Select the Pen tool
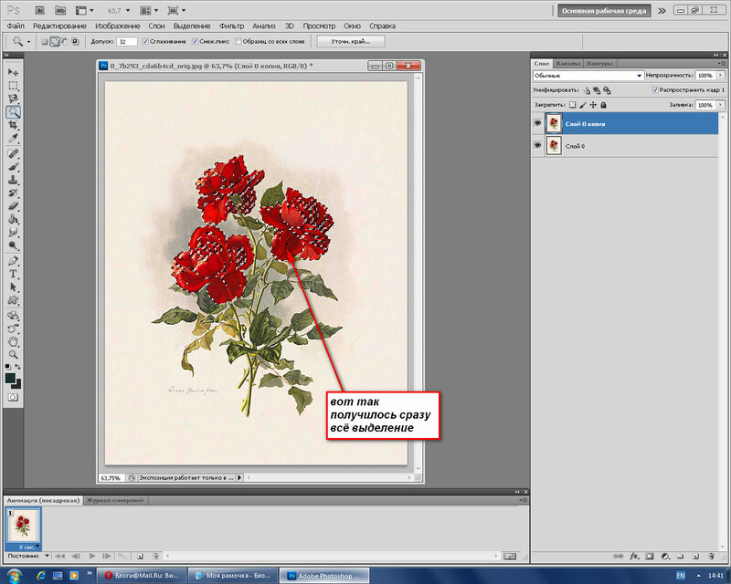This screenshot has height=584, width=731. [14, 261]
